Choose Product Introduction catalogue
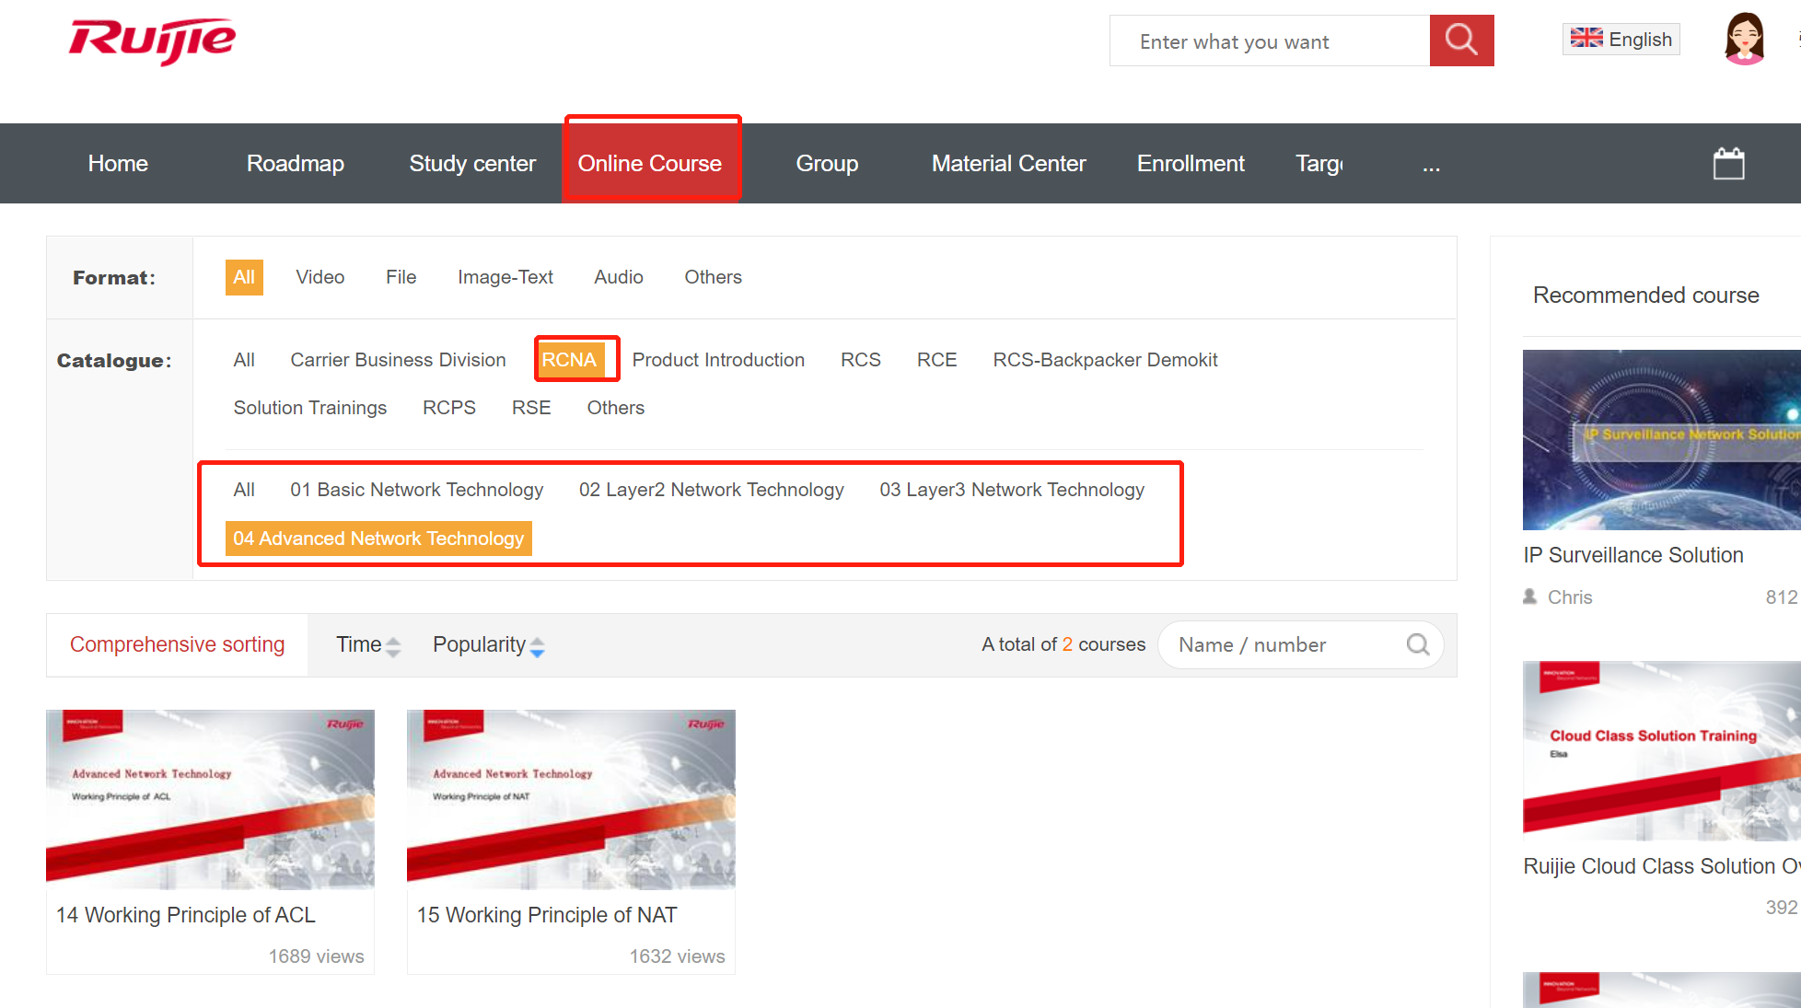The image size is (1801, 1008). coord(718,360)
